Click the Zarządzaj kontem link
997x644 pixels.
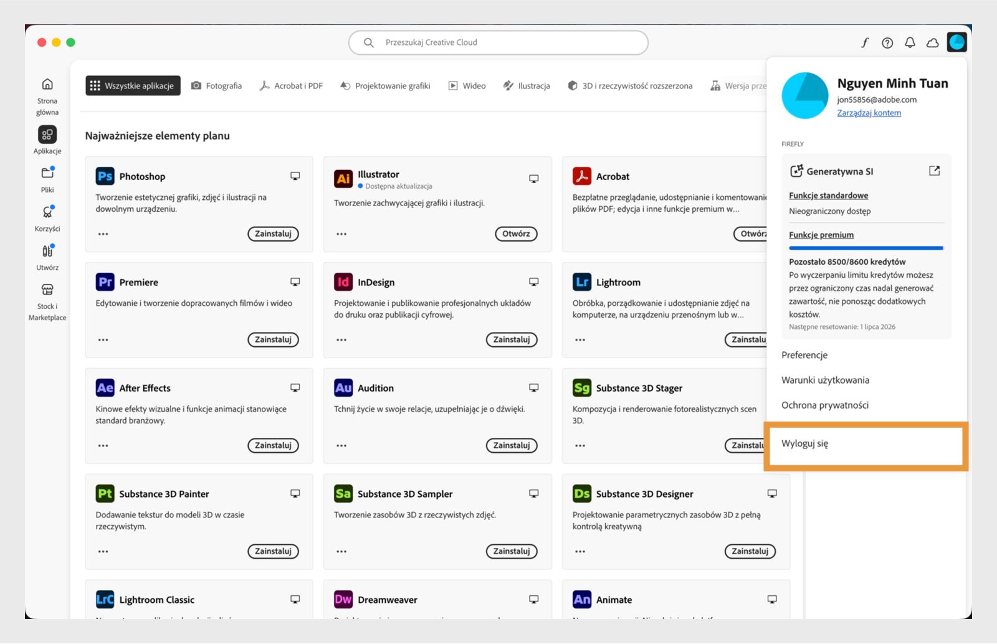[x=869, y=113]
